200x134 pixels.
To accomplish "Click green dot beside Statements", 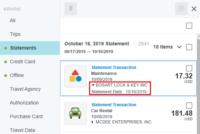I will pos(6,48).
